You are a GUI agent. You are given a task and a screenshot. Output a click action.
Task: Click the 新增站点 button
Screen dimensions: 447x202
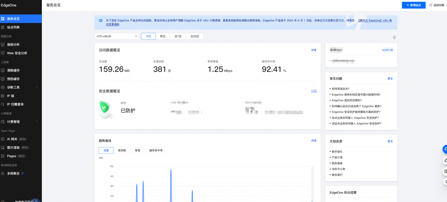(x=414, y=5)
